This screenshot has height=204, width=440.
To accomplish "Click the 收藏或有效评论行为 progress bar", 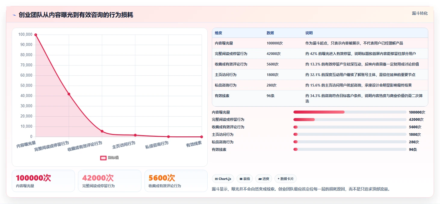I will (350, 127).
